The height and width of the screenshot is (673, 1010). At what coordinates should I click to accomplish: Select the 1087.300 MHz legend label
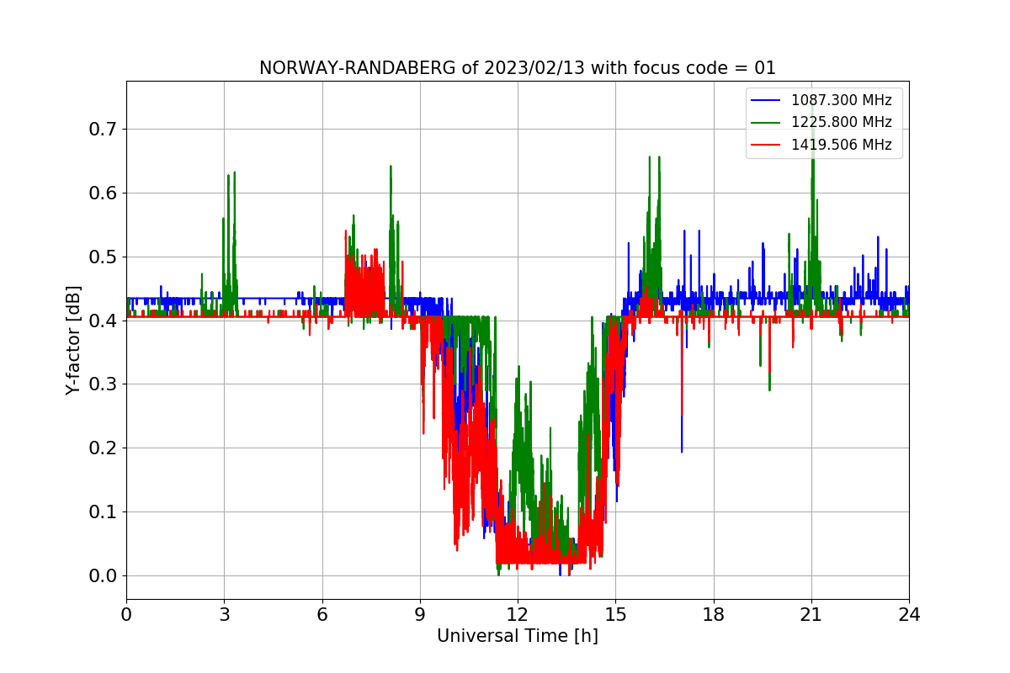click(841, 100)
